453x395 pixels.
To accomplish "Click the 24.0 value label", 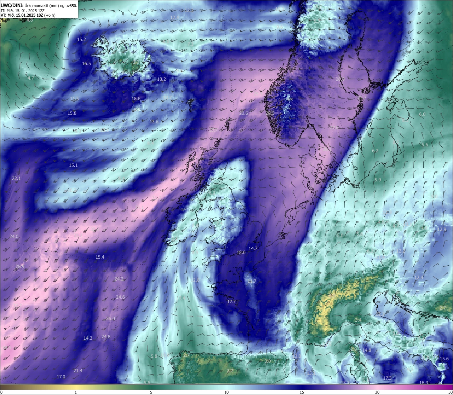I will (14, 237).
